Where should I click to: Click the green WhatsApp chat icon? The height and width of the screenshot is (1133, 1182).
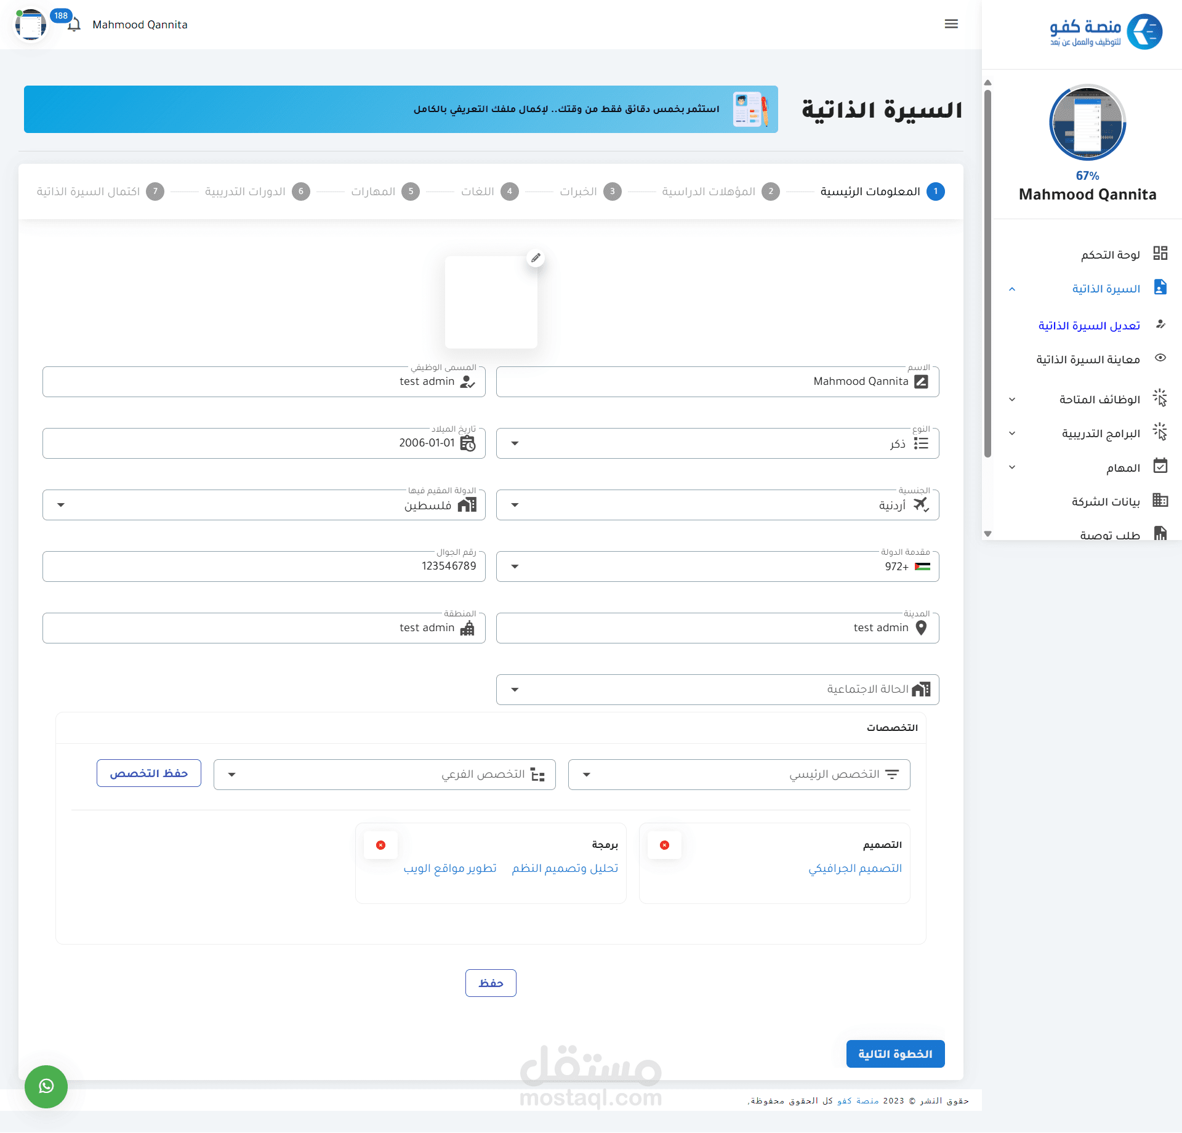click(x=46, y=1086)
